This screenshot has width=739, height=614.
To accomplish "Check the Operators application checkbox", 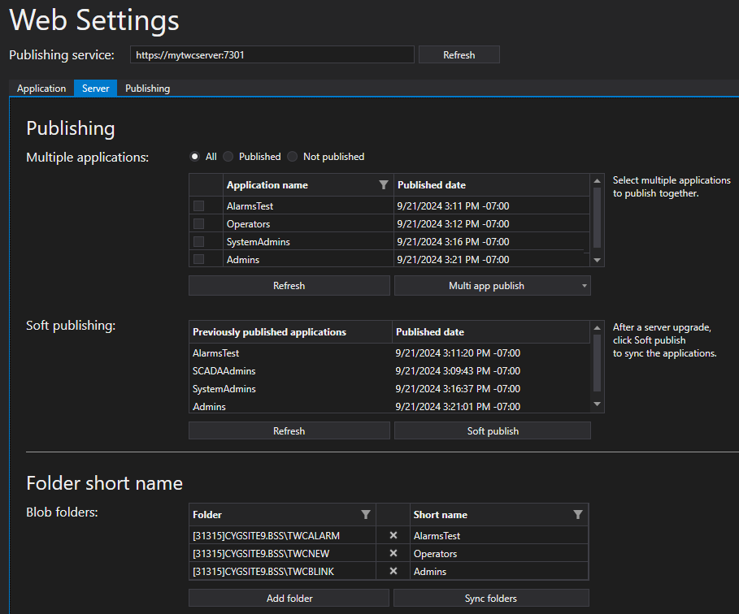I will (199, 223).
